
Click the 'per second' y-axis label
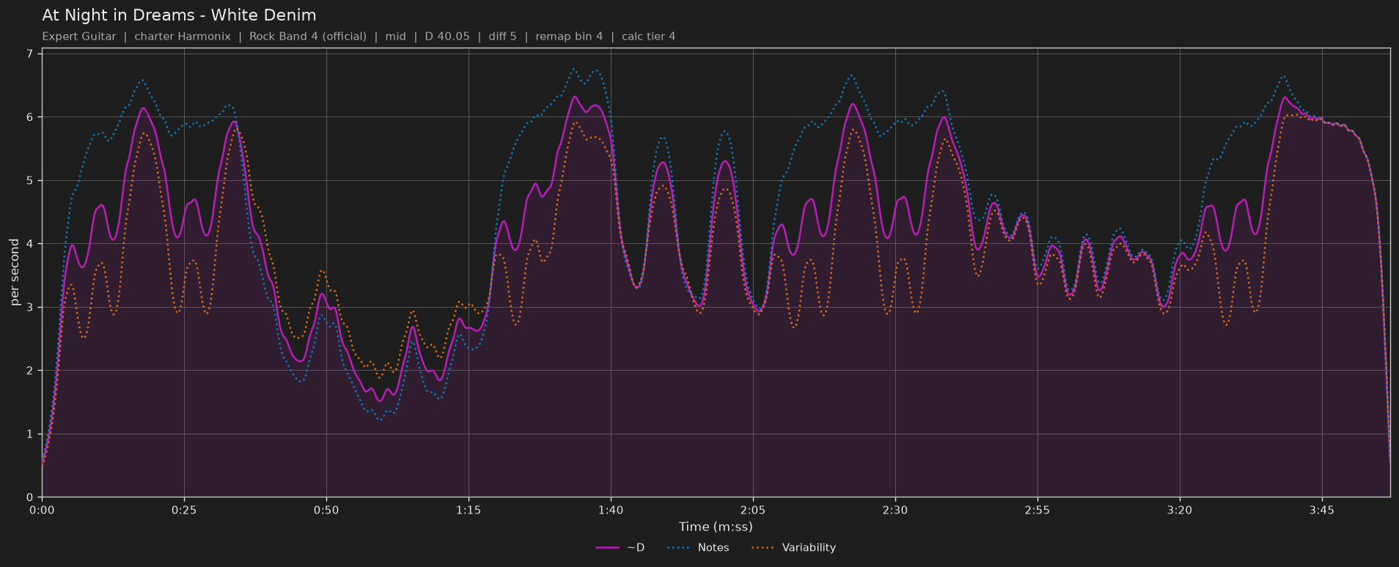coord(15,272)
